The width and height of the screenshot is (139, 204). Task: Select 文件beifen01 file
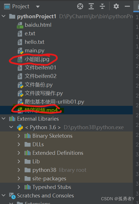click(x=40, y=68)
